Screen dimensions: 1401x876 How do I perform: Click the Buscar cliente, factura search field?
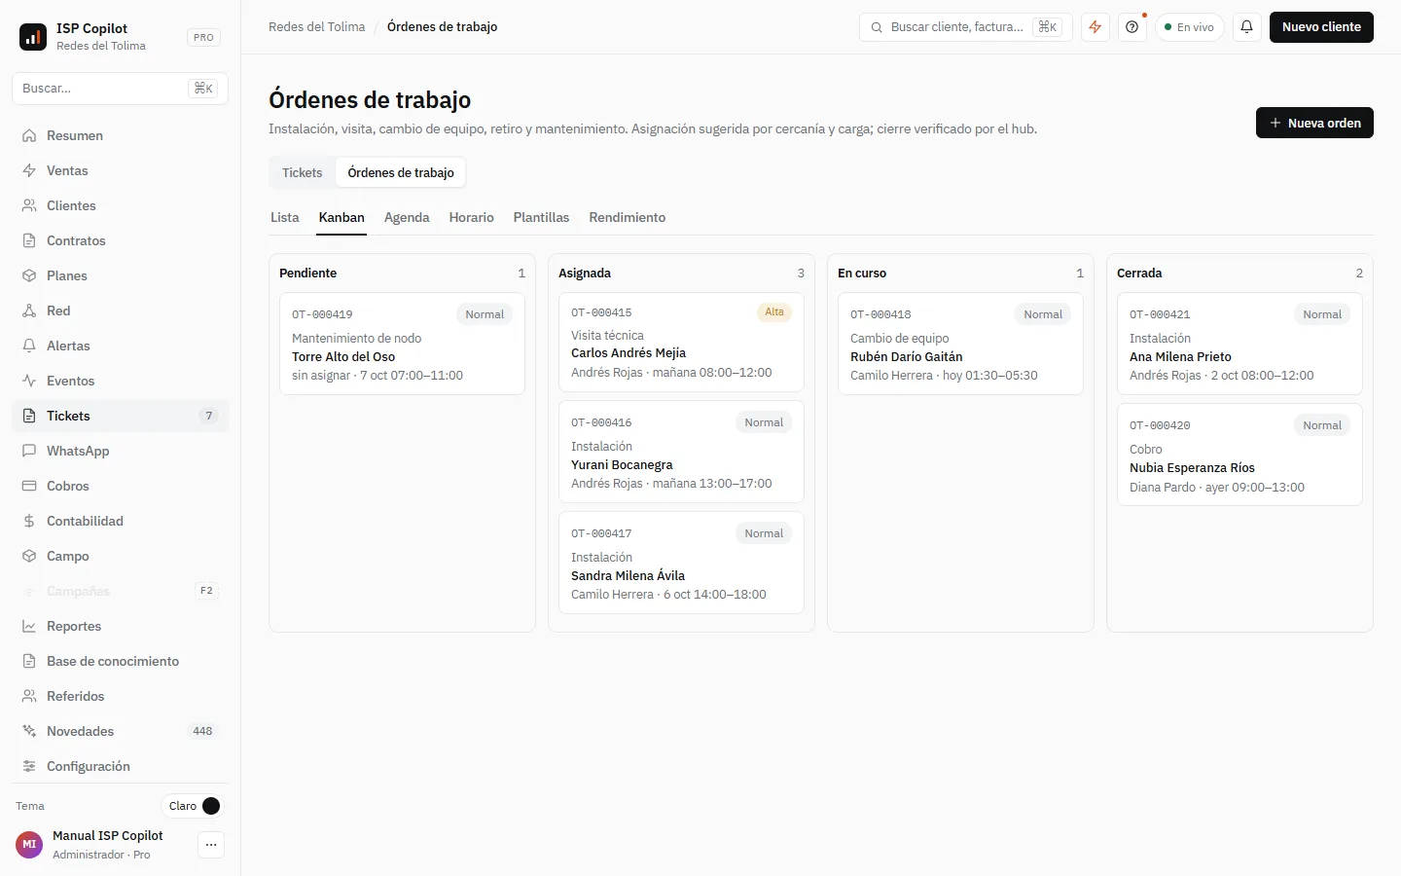click(965, 27)
